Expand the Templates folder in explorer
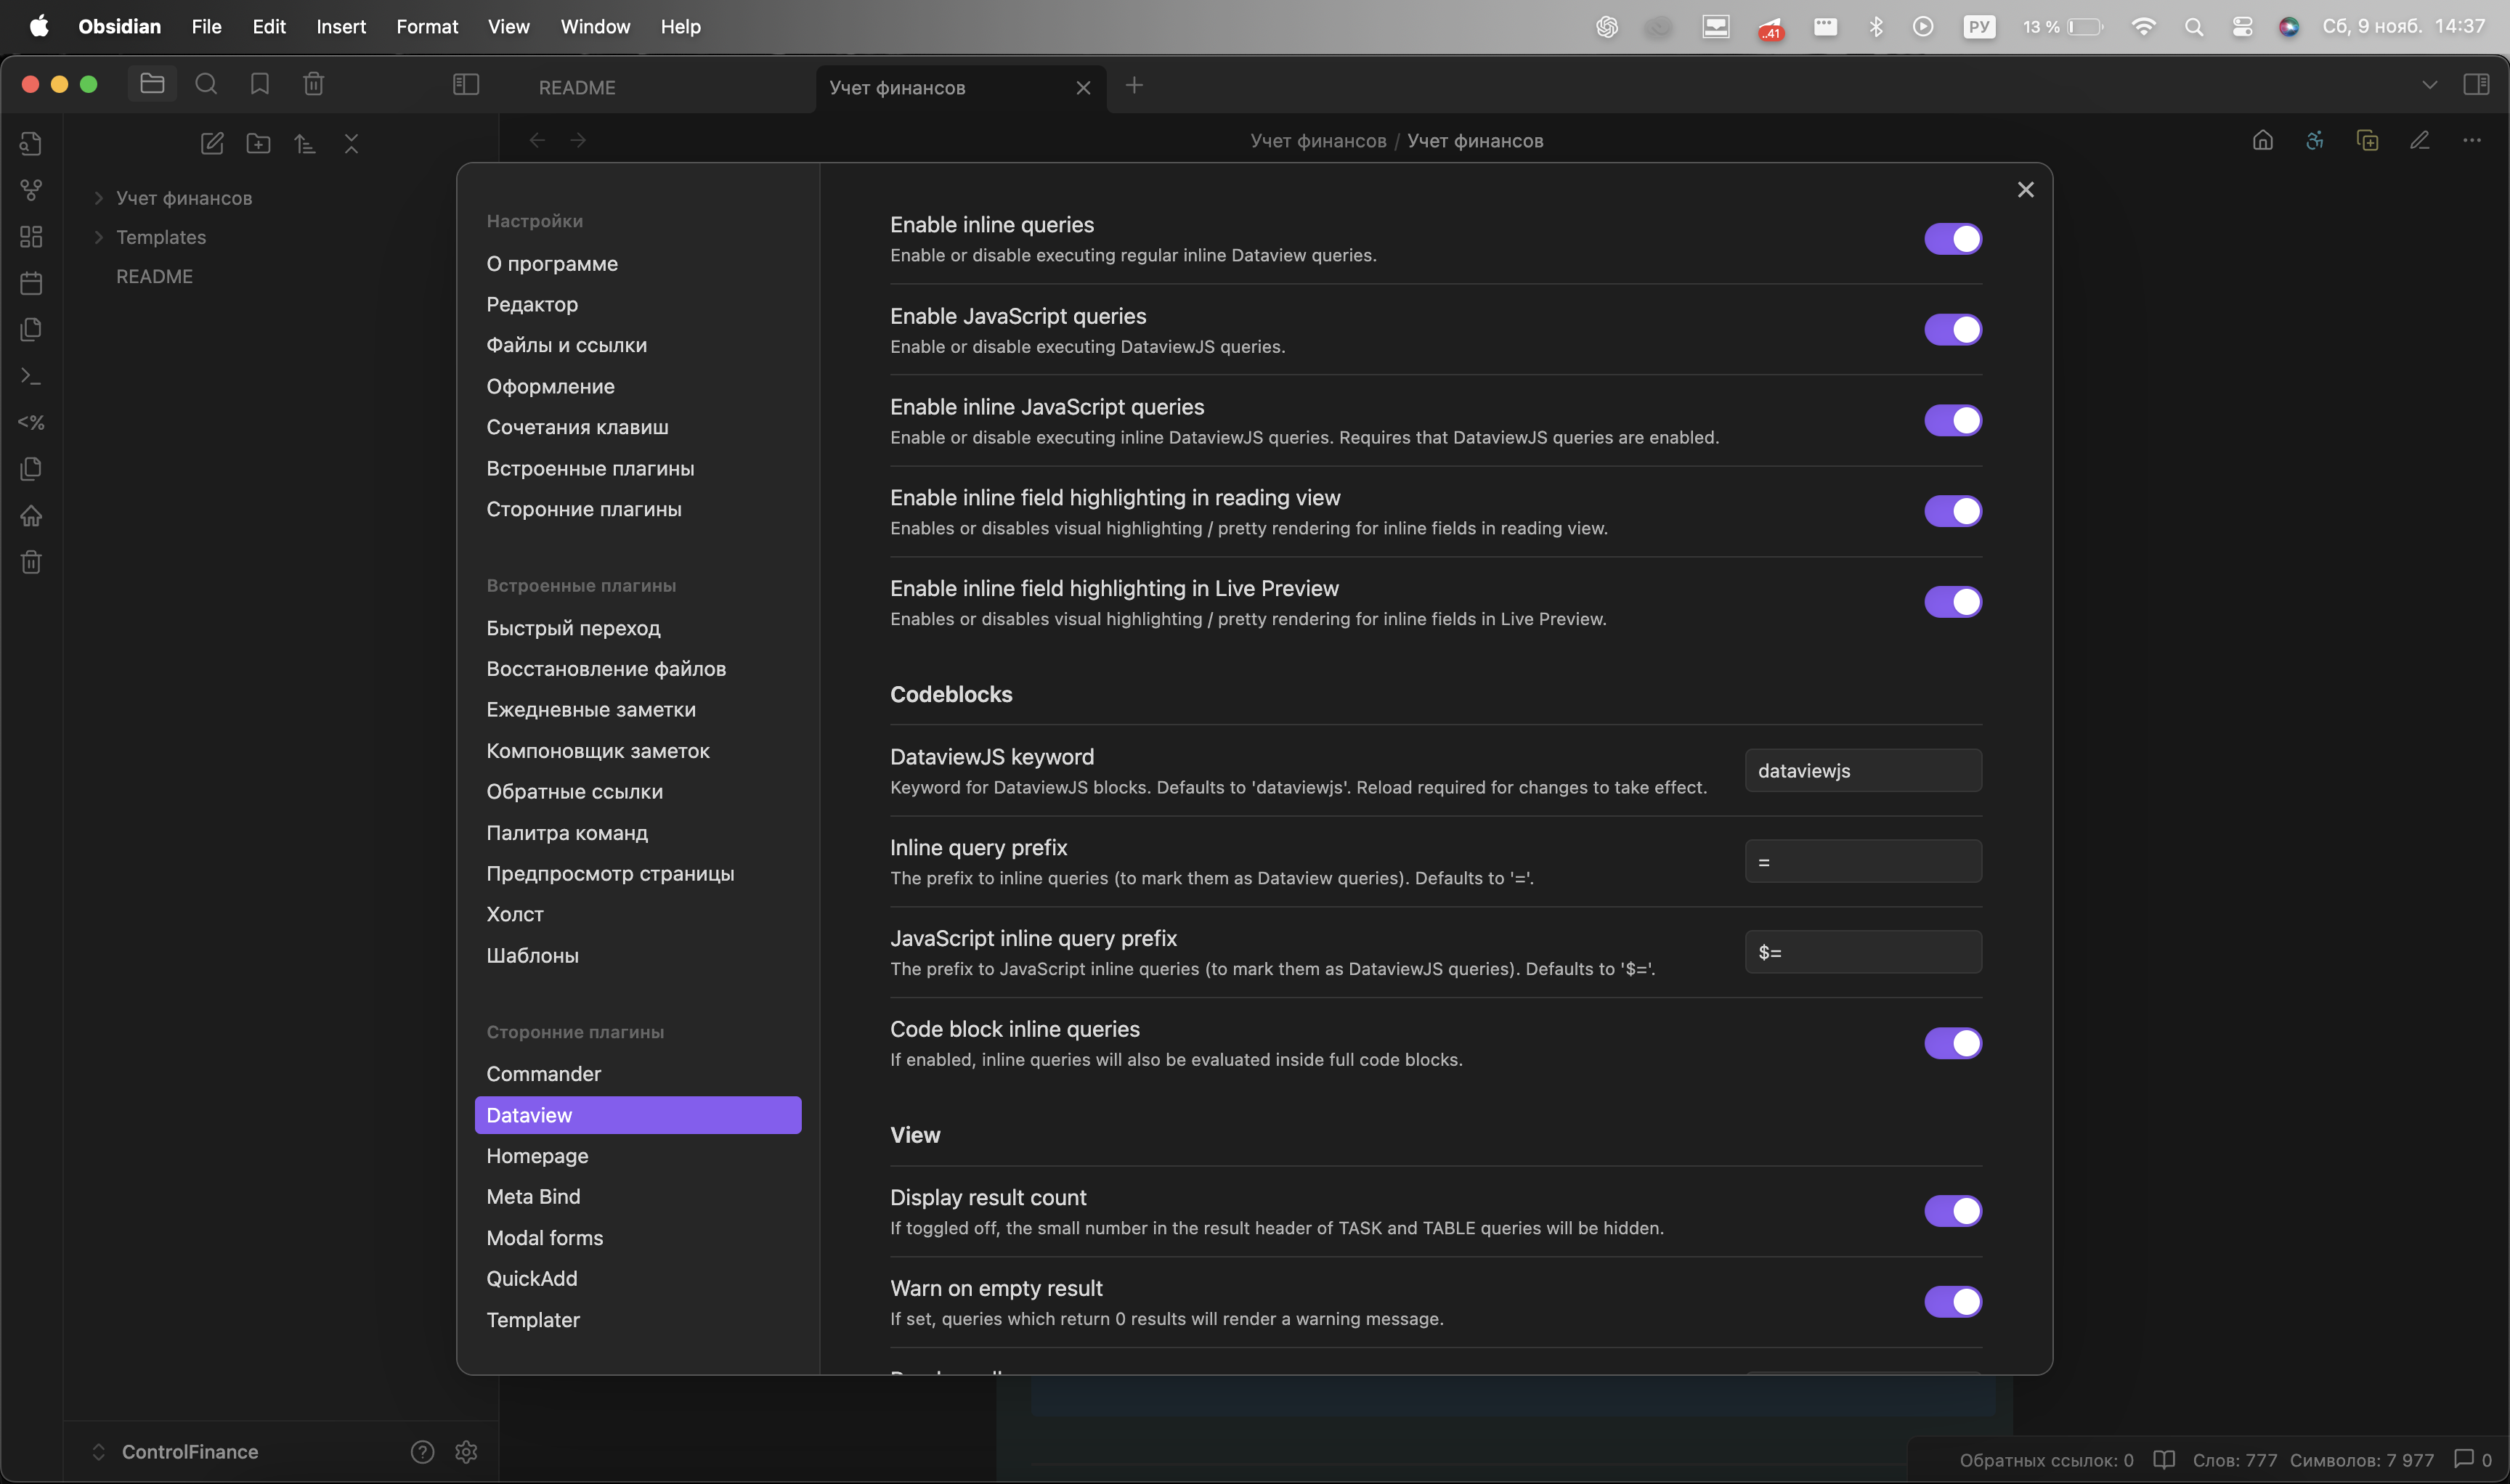The height and width of the screenshot is (1484, 2510). pos(161,237)
